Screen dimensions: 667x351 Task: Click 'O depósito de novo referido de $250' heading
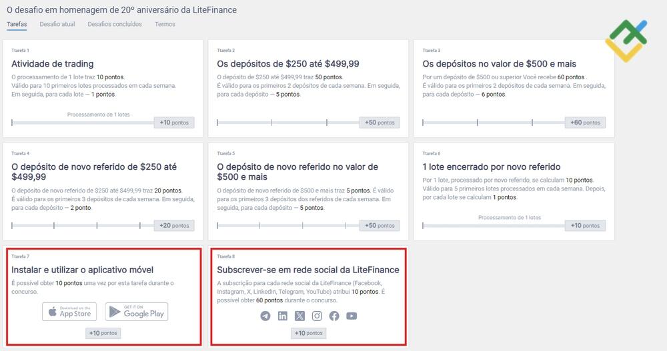tap(94, 172)
